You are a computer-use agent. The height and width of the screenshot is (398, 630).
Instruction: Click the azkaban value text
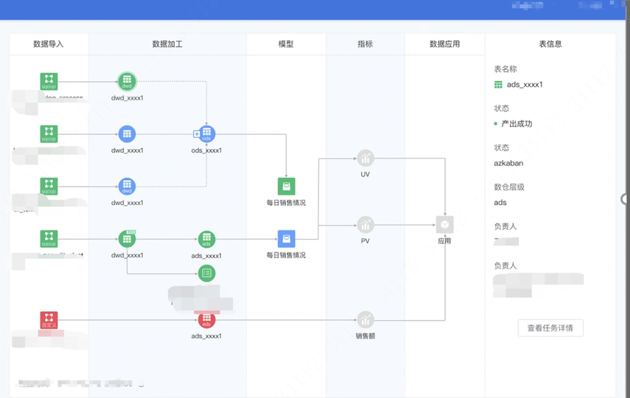coord(509,163)
